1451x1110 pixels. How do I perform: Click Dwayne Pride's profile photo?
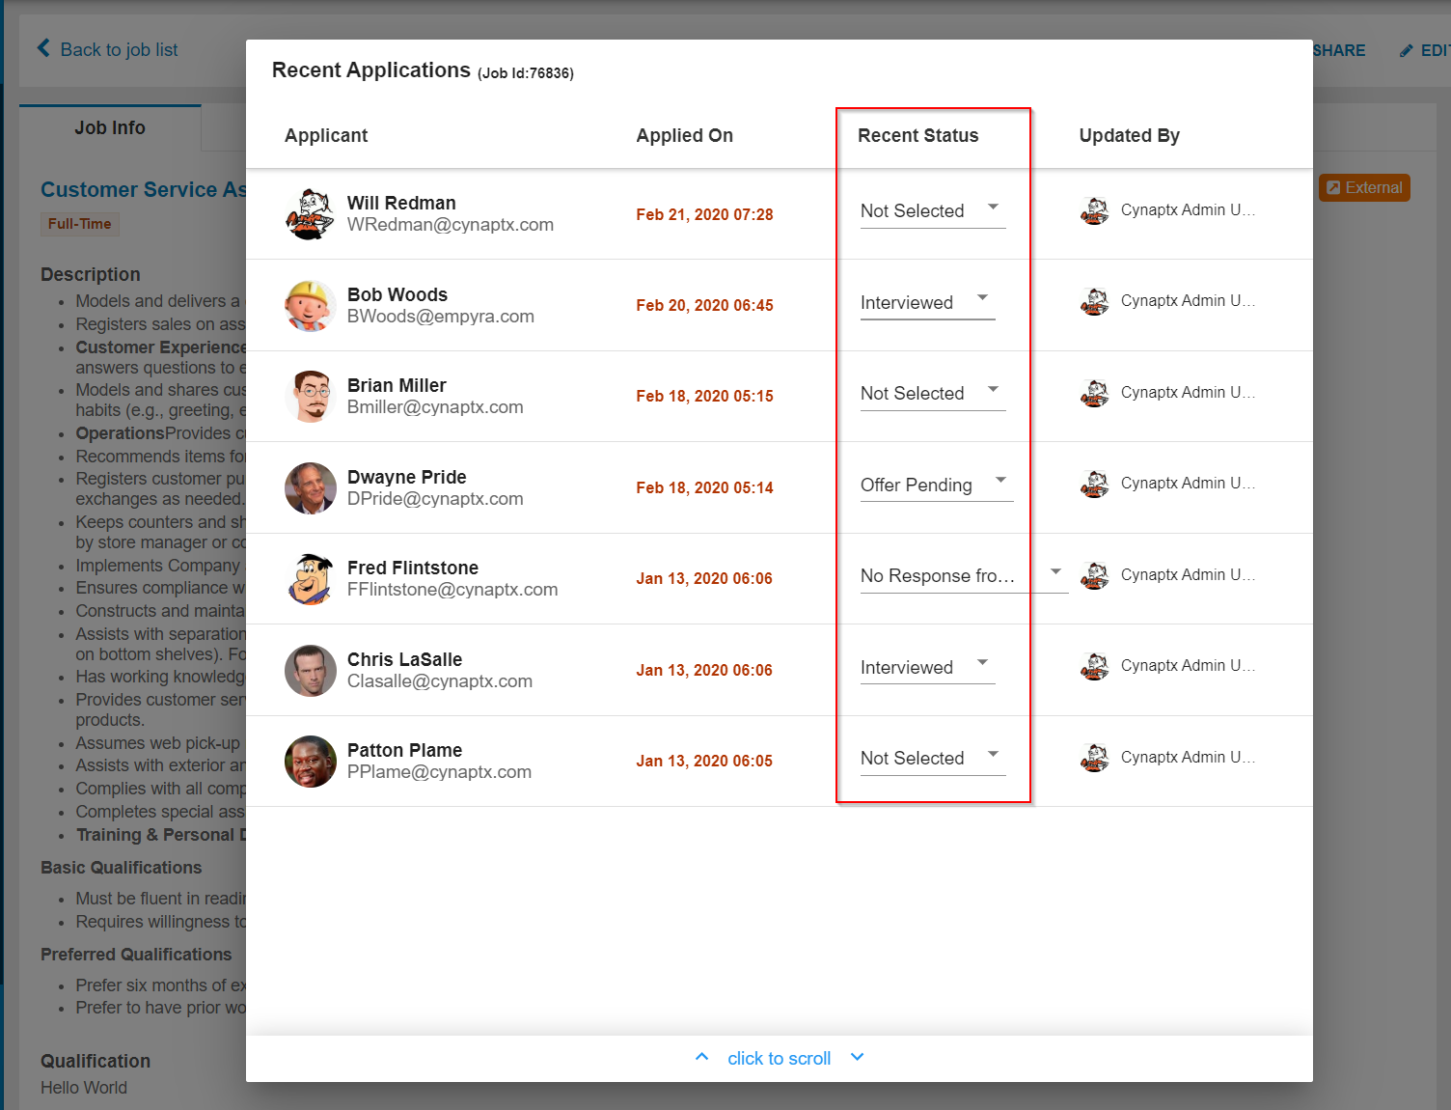310,487
